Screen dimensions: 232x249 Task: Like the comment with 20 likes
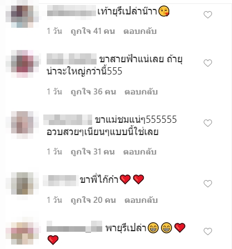[x=208, y=183]
